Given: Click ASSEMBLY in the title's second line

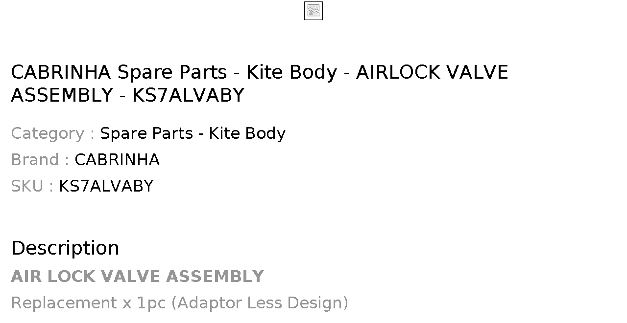Looking at the screenshot, I should pos(62,95).
